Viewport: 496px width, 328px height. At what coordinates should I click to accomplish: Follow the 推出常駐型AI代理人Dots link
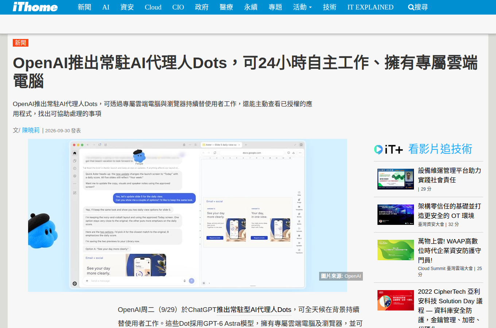click(x=254, y=310)
